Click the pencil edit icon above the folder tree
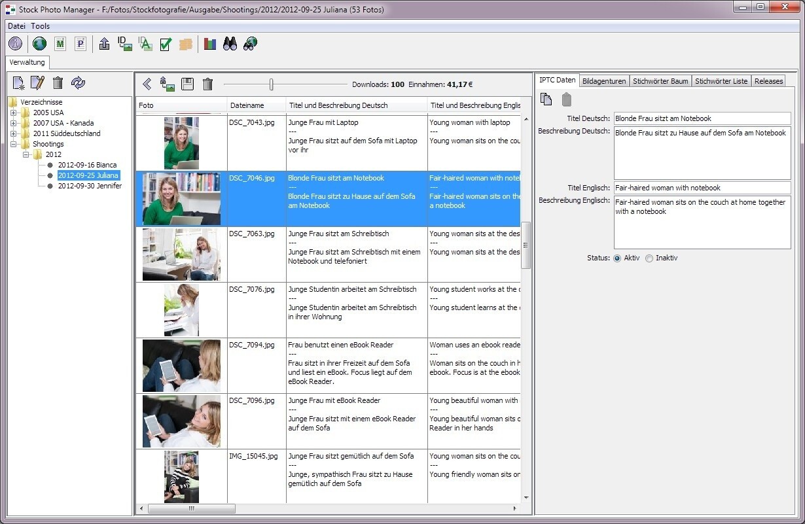Screen dimensions: 805x524 click(x=37, y=82)
